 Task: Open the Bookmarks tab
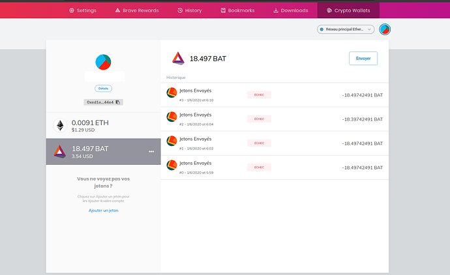coord(237,10)
